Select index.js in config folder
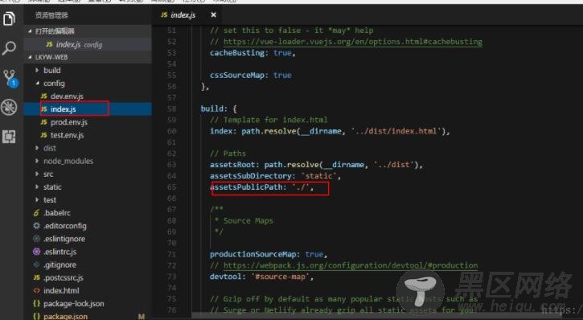Viewport: 583px width, 320px height. coord(88,109)
